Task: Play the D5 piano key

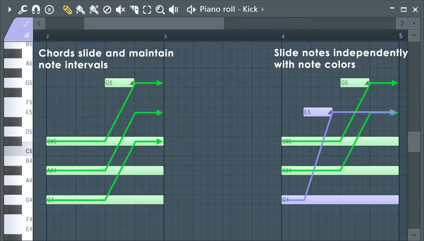Action: (18, 131)
